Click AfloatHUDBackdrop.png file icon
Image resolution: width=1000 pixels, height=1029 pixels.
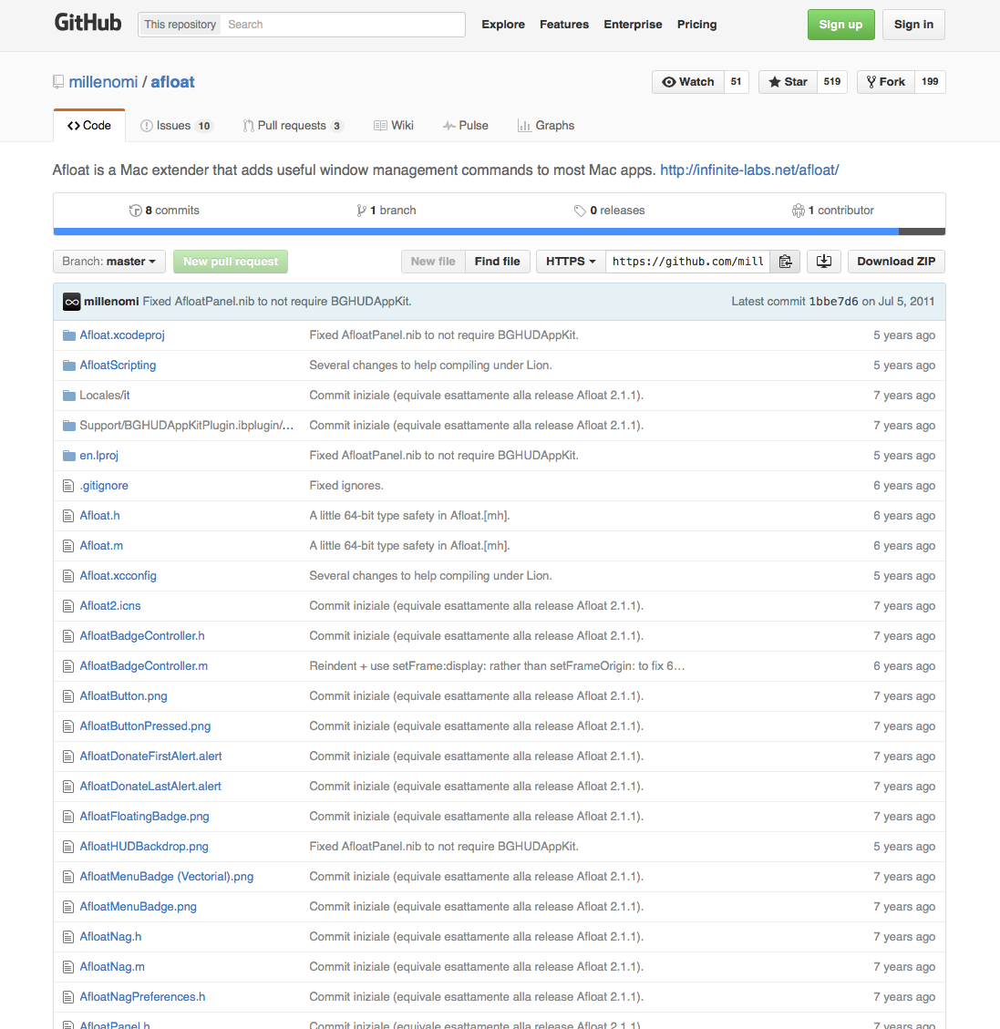click(68, 847)
